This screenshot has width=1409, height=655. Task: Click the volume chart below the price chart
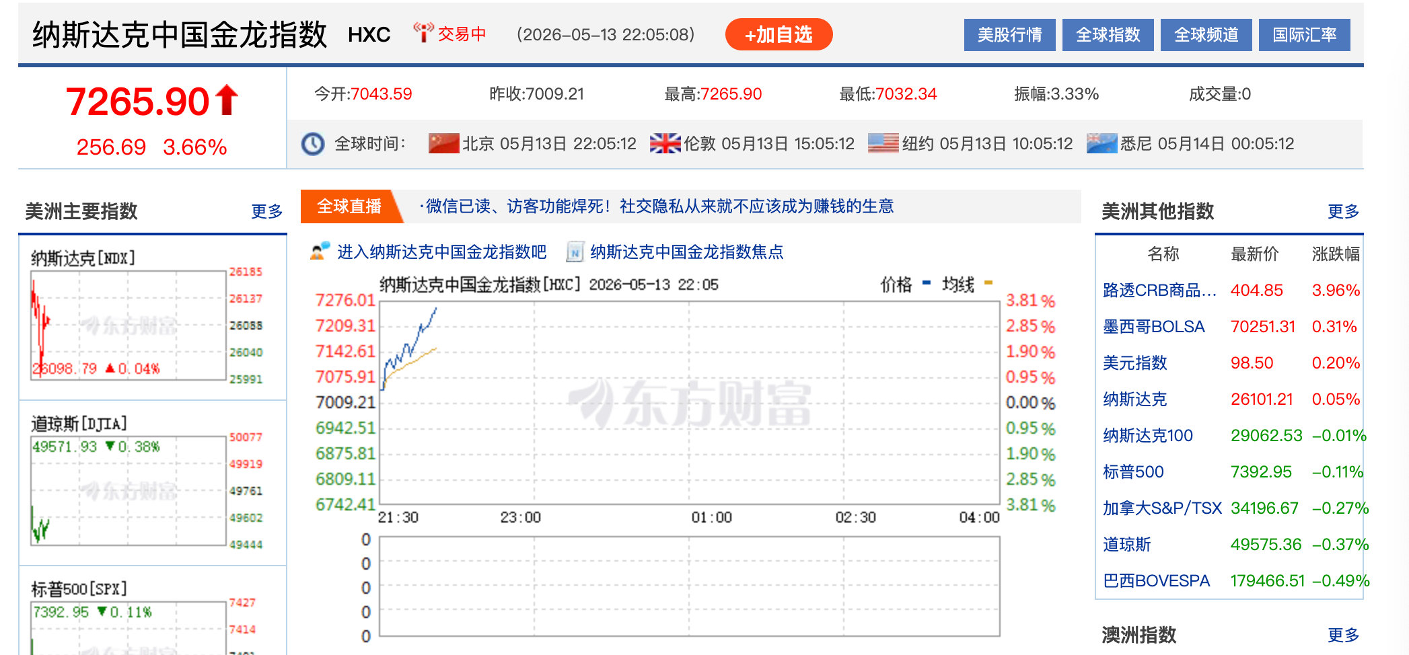coord(690,586)
